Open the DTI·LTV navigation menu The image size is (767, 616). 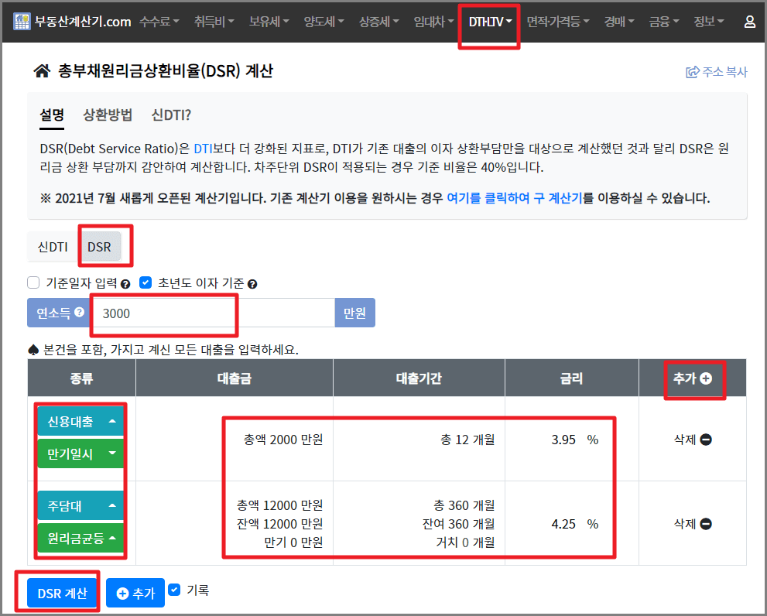tap(488, 22)
